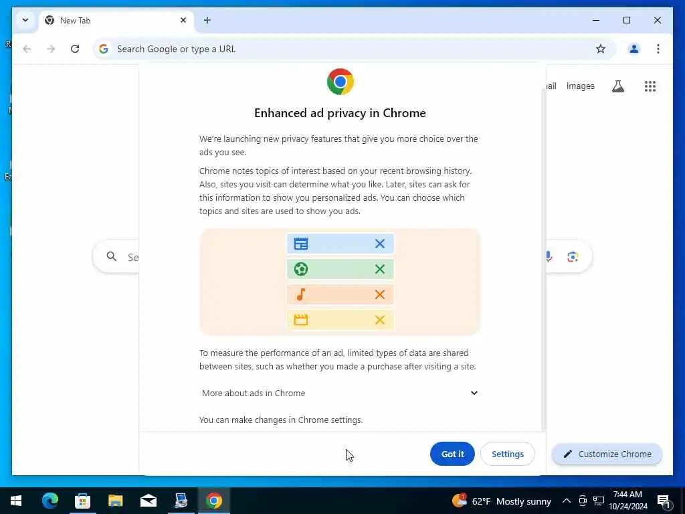
Task: Reload the current page
Action: [x=75, y=49]
